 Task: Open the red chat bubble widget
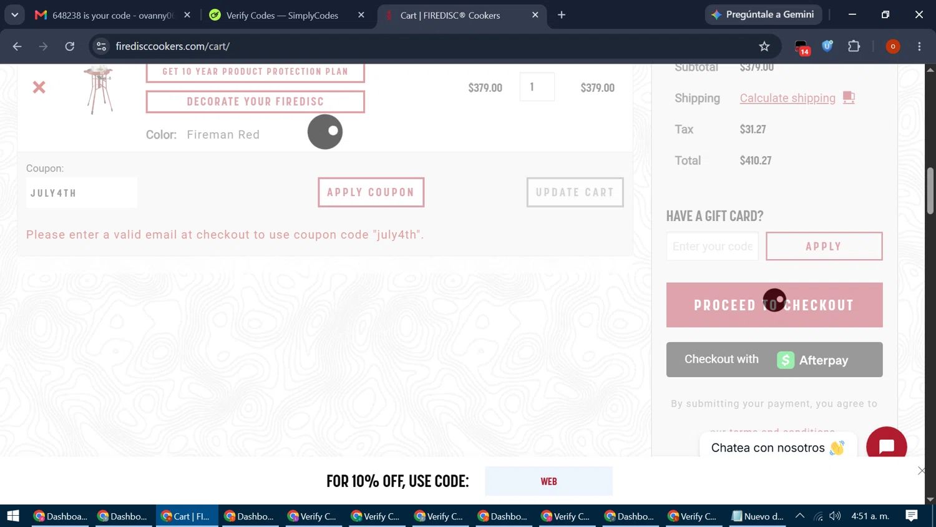click(x=887, y=446)
